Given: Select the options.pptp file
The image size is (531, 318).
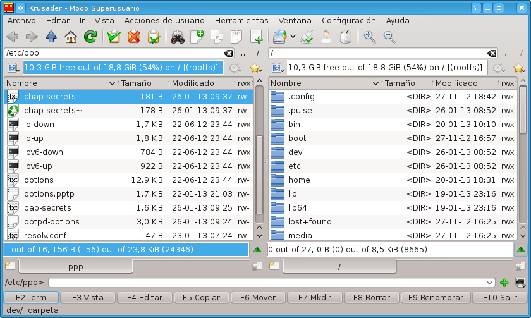Looking at the screenshot, I should (x=130, y=194).
